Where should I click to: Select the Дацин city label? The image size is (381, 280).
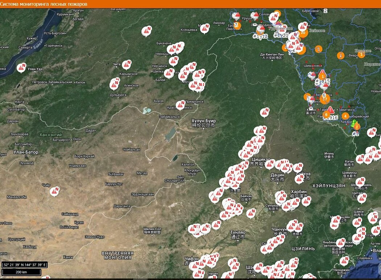click(278, 175)
